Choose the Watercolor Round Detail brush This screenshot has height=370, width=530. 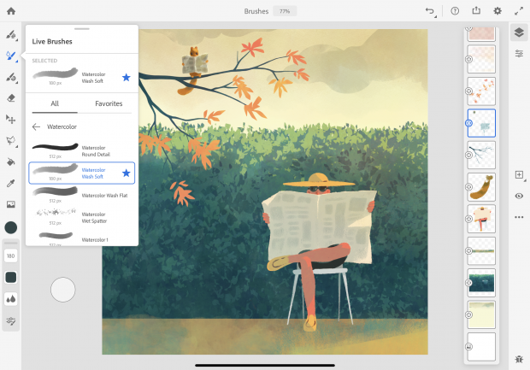pos(81,150)
